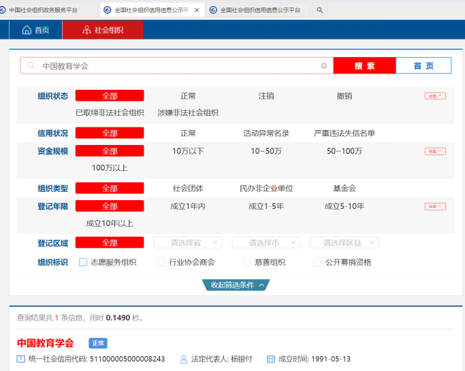The image size is (465, 371).
Task: Click the credit code icon beside 统一社会信用代码
Action: point(20,359)
